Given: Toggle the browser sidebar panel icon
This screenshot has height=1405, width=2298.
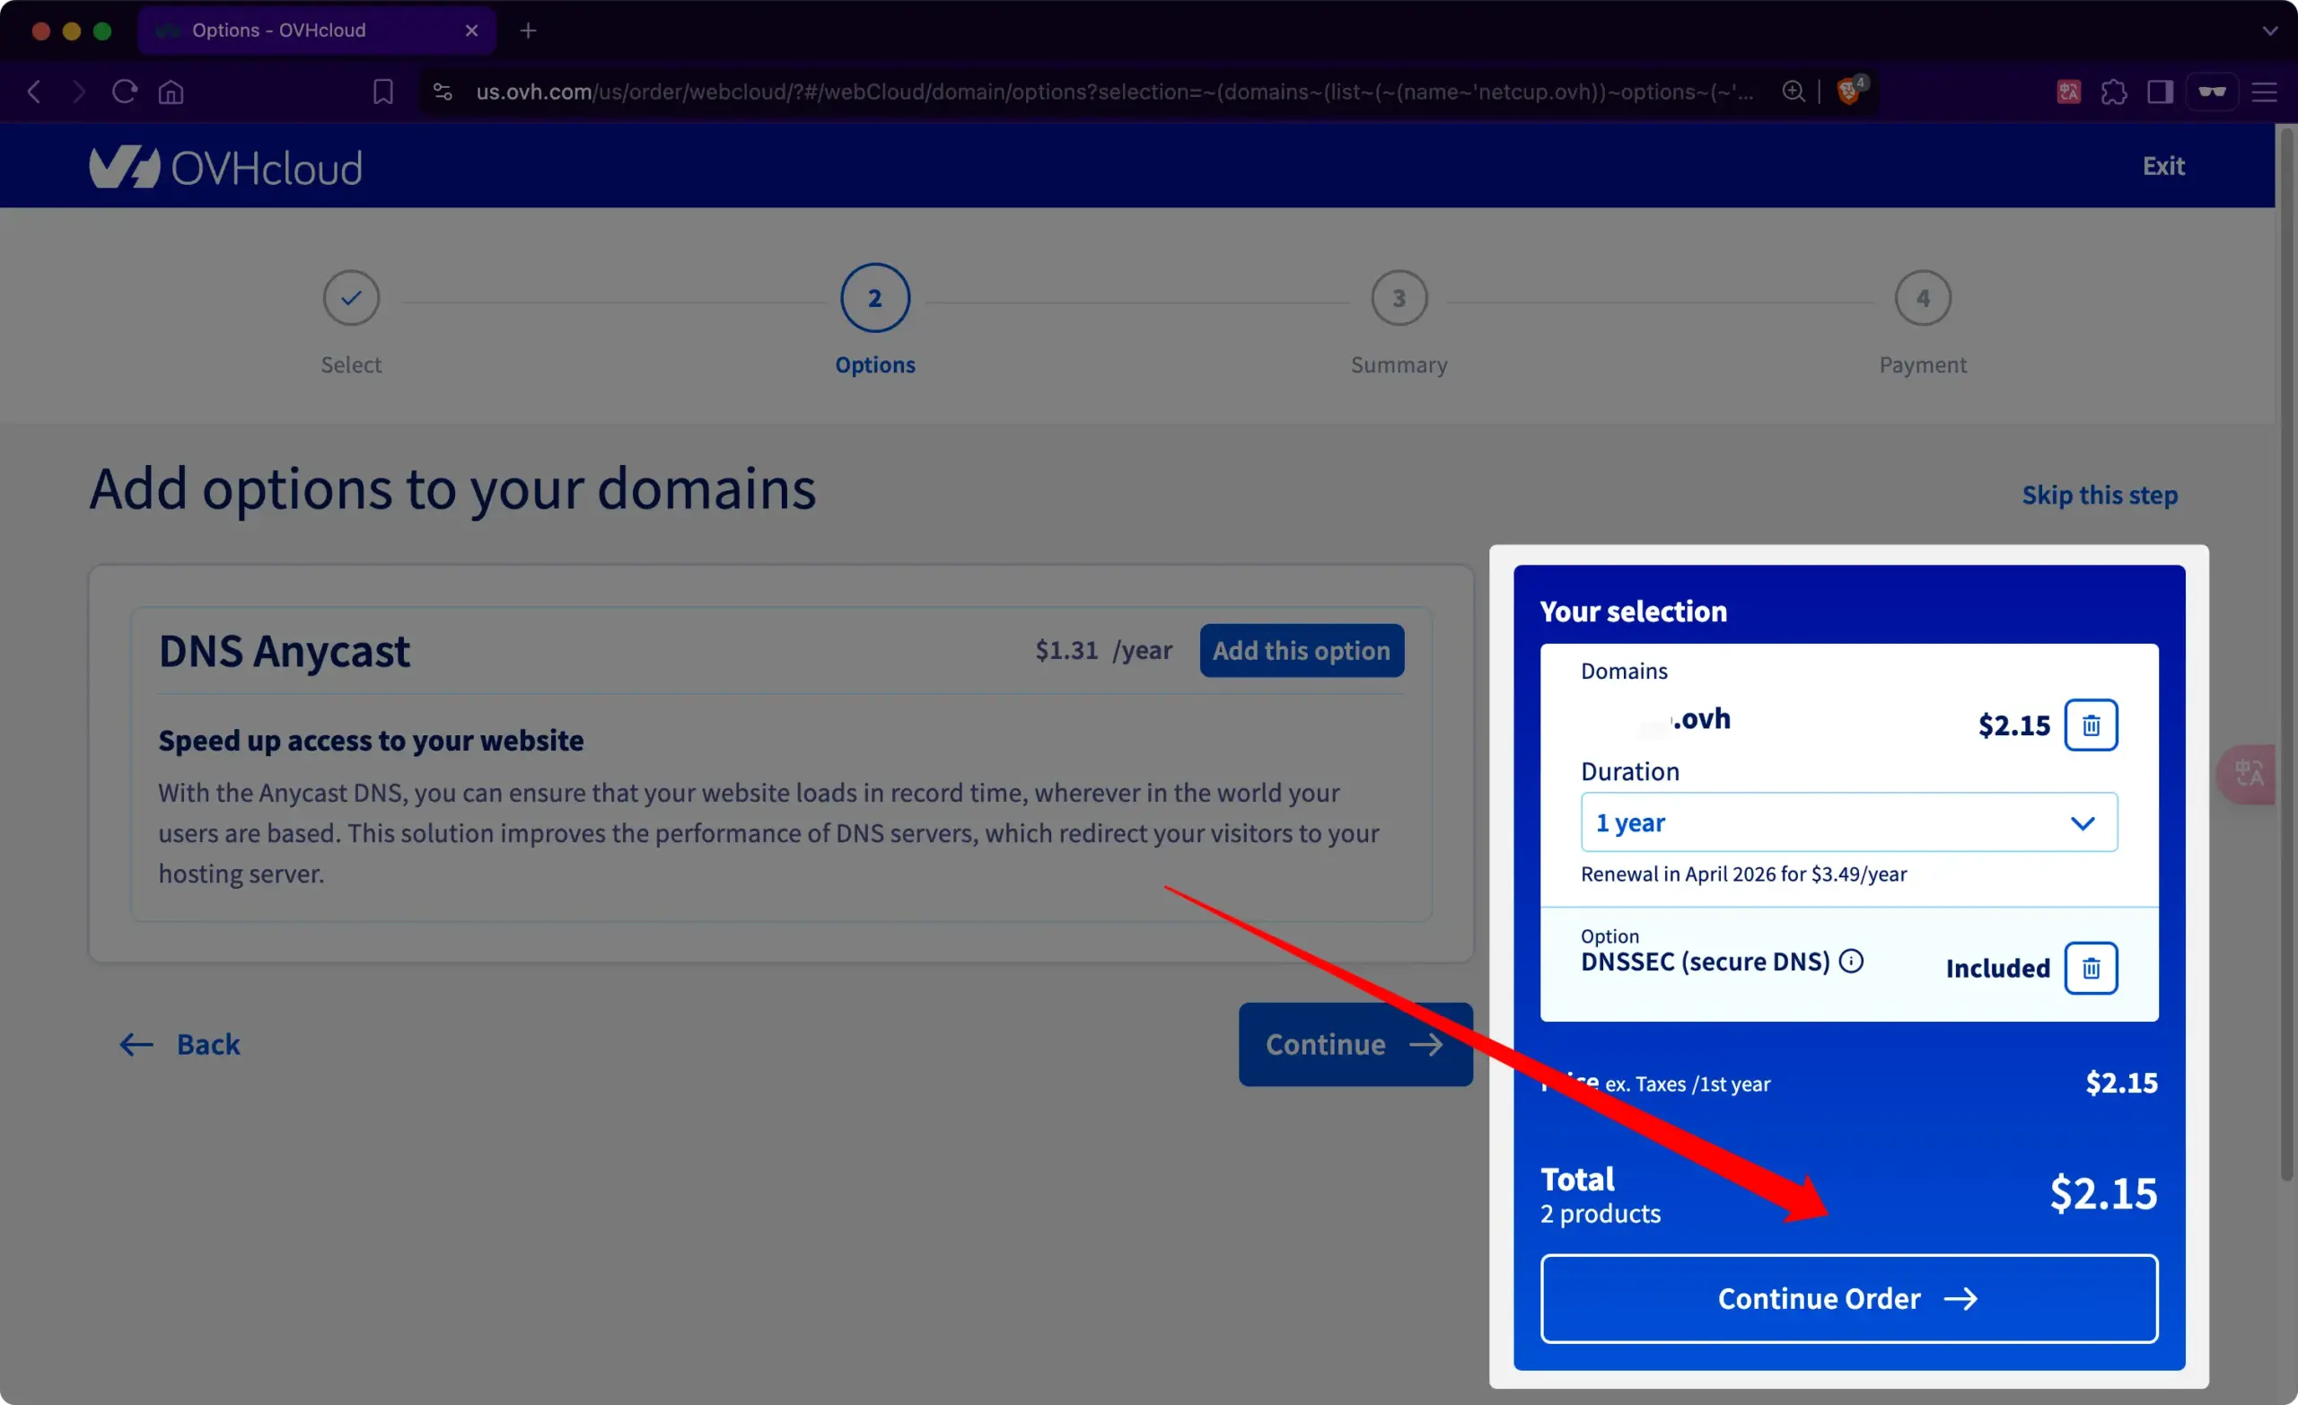Looking at the screenshot, I should [2160, 92].
